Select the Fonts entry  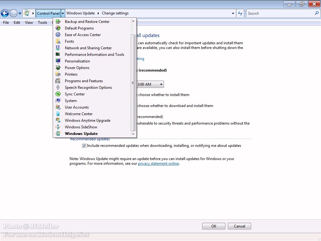pos(92,41)
